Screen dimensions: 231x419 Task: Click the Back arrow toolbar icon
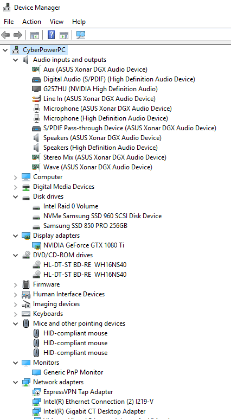tap(5, 35)
